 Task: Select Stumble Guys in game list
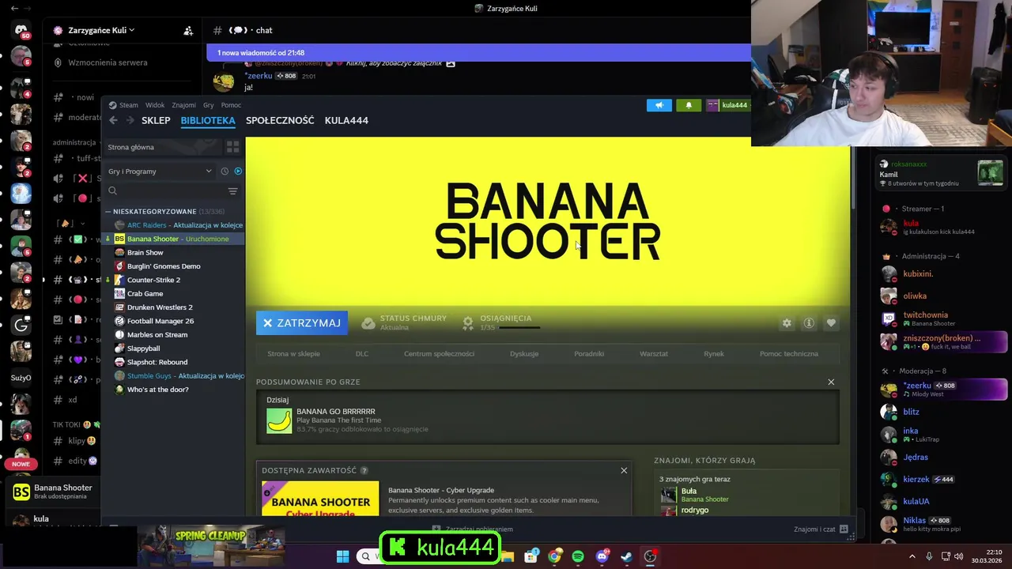click(174, 376)
